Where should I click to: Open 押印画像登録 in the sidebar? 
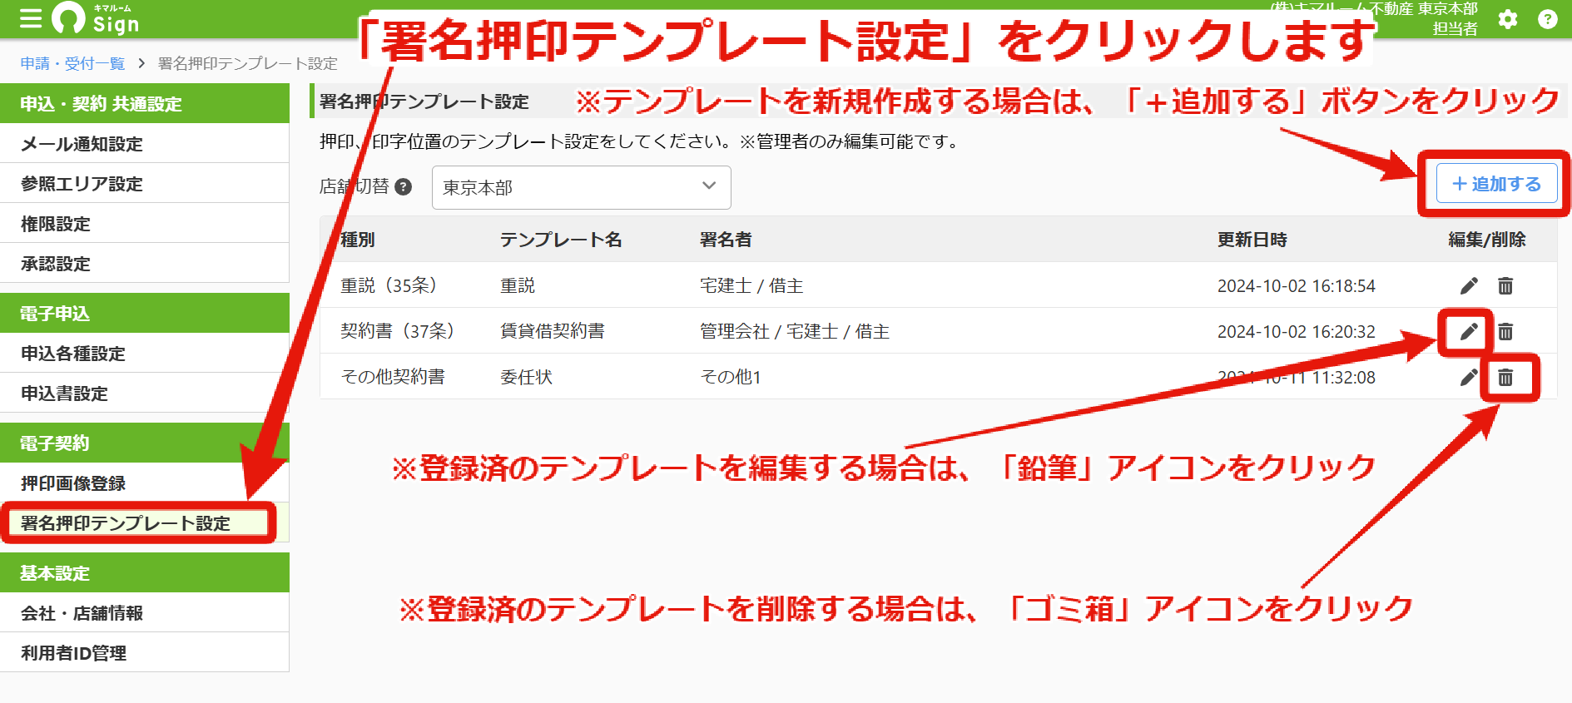145,483
